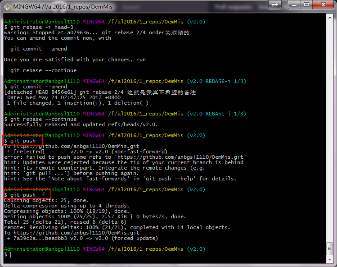Click the 'Date: Wed May 24 07:47:25 2017' line
Image resolution: width=337 pixels, height=267 pixels.
(x=64, y=97)
